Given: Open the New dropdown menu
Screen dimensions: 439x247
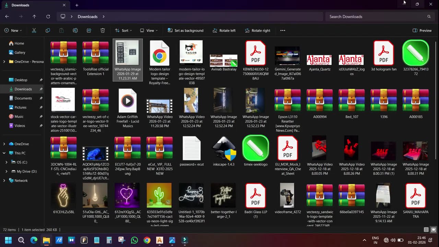Looking at the screenshot, I should coord(13,31).
